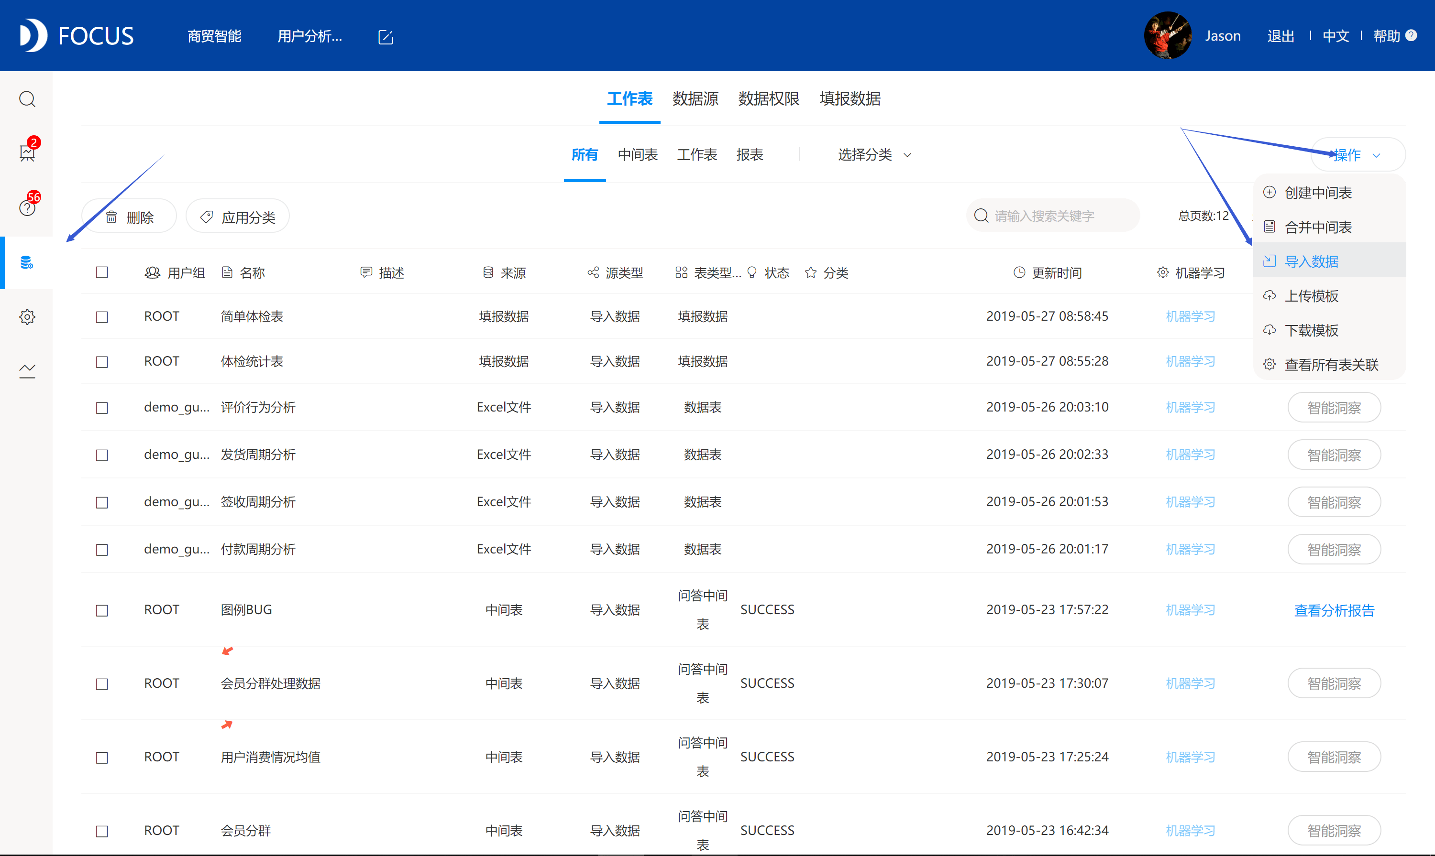Screen dimensions: 1435x856
Task: Click 智能洞察 button for 评价行为分析
Action: 1334,408
